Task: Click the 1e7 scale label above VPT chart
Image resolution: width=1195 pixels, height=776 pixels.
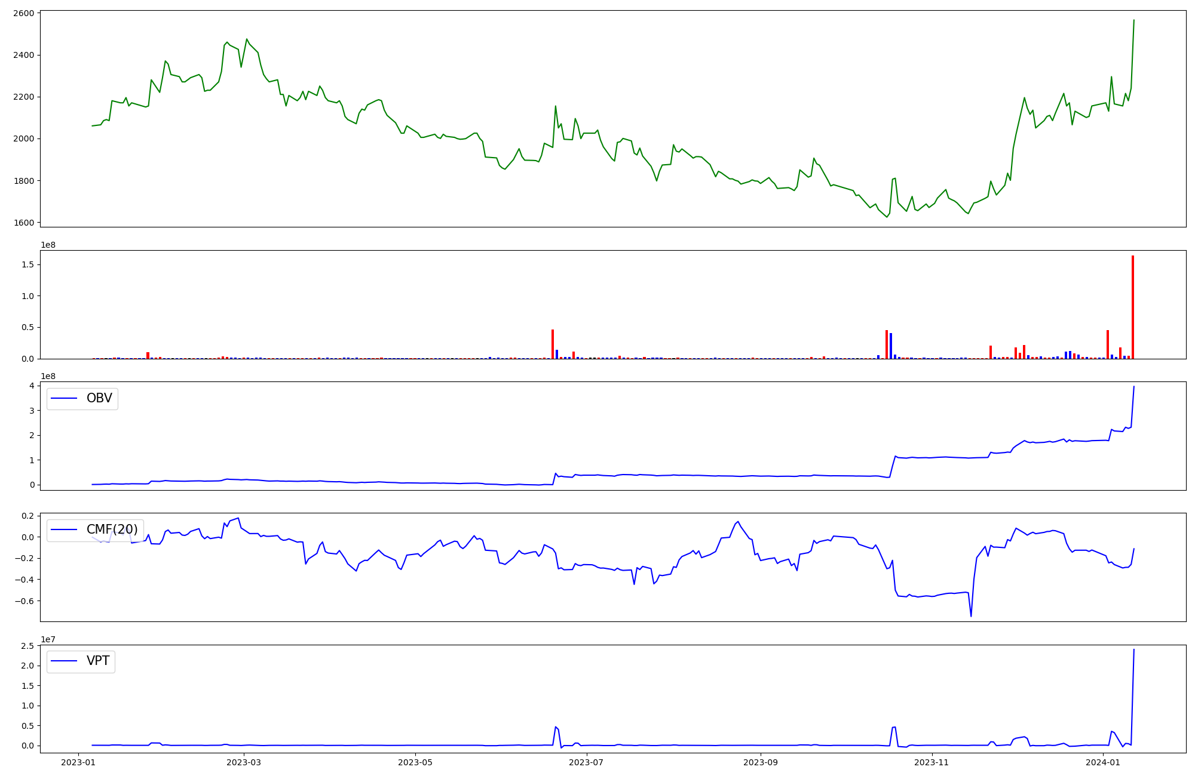Action: pos(49,639)
